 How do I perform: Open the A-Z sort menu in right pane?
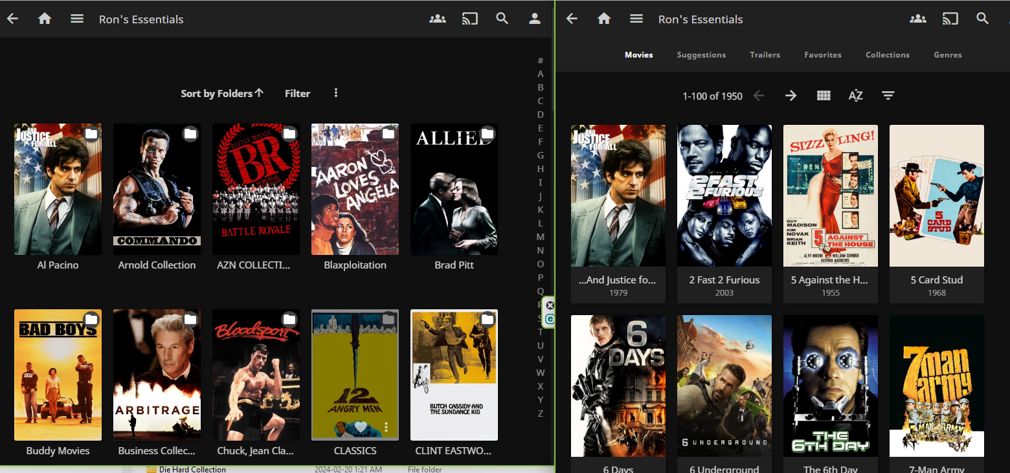[x=856, y=96]
